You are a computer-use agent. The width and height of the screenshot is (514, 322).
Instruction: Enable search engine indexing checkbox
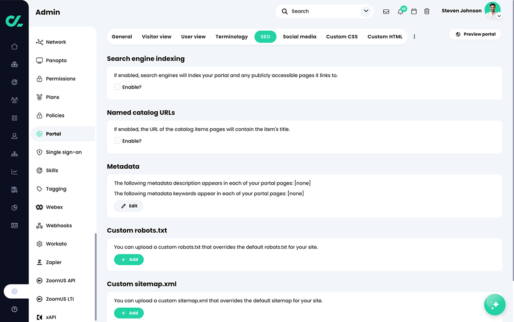point(117,87)
